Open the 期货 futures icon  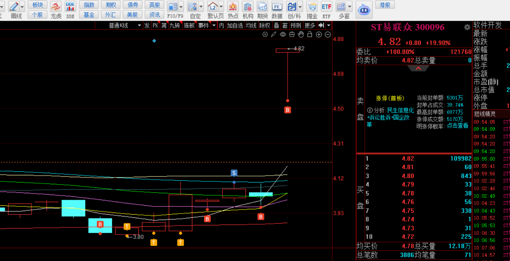262,6
